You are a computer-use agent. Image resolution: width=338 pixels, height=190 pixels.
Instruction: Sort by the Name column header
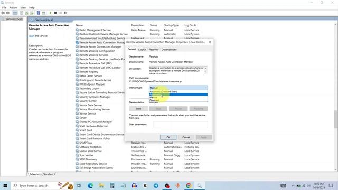point(79,25)
